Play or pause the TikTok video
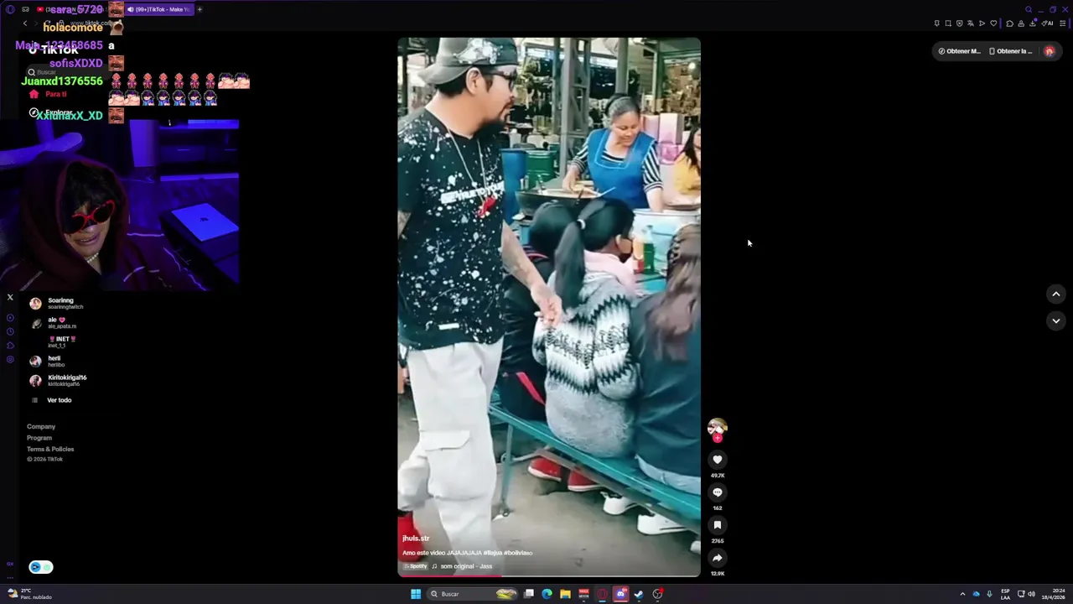 click(x=549, y=307)
